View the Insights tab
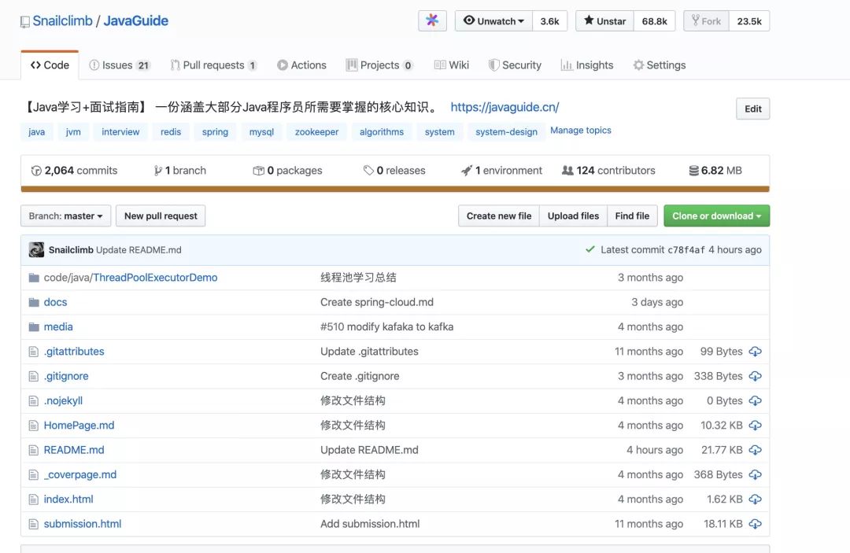This screenshot has width=850, height=553. [x=587, y=65]
